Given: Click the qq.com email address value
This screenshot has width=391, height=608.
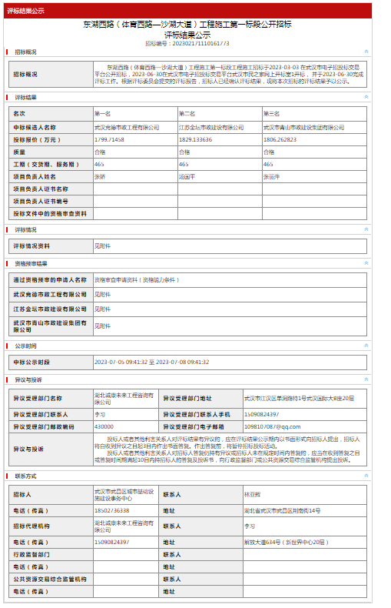Looking at the screenshot, I should pos(272,426).
